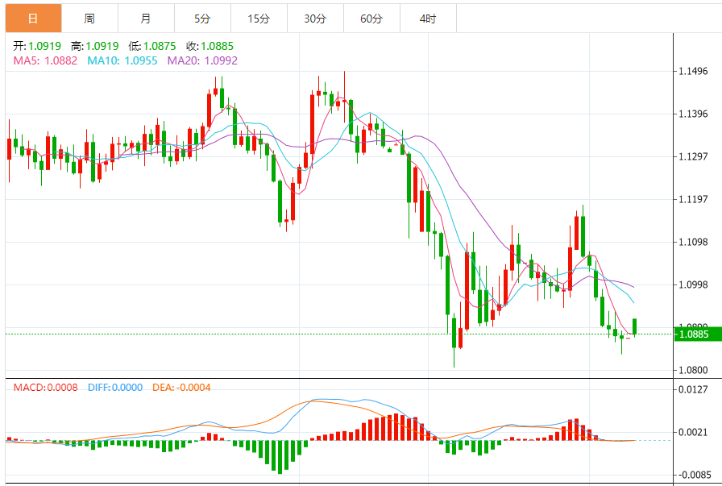Click the MACD:0.0008 value label
Screen dimensions: 722x486
click(46, 388)
